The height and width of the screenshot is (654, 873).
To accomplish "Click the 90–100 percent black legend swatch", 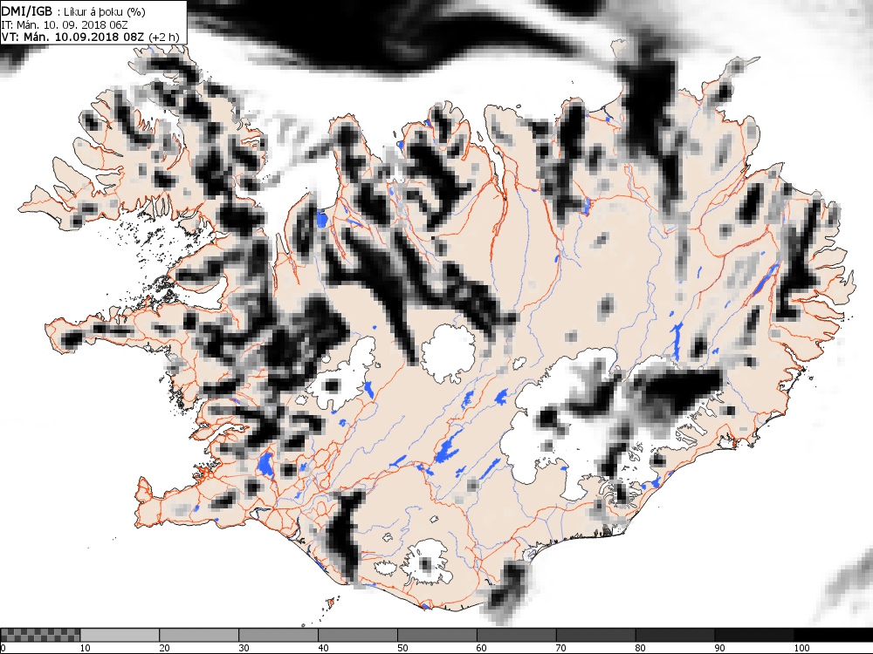I will click(x=754, y=635).
